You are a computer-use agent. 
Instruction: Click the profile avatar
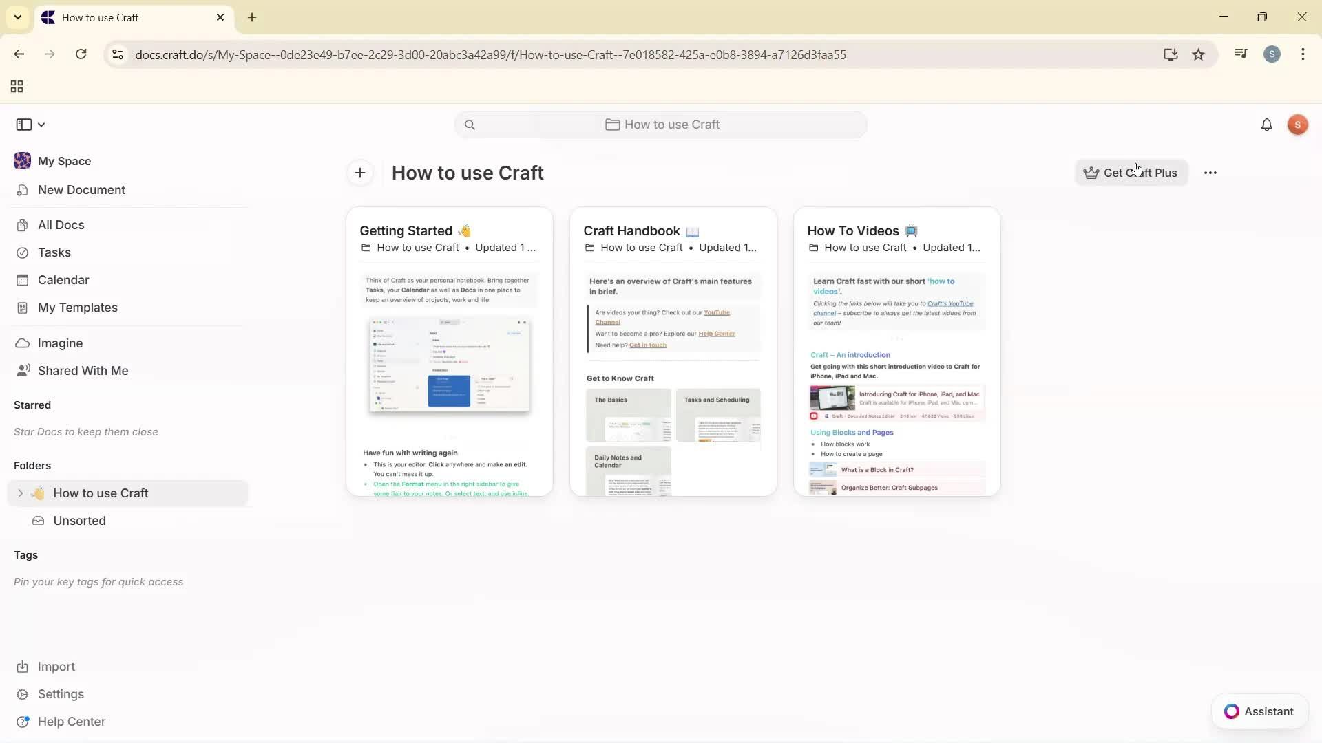point(1297,125)
